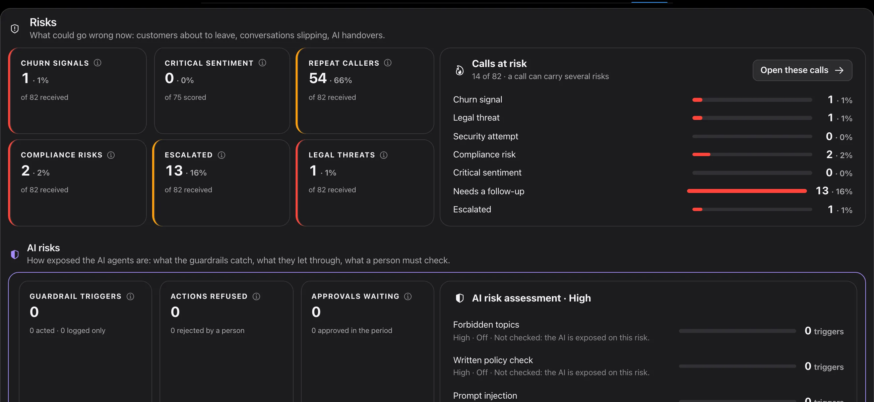Viewport: 874px width, 402px height.
Task: Select the Needs a follow-up risk row
Action: coord(652,191)
